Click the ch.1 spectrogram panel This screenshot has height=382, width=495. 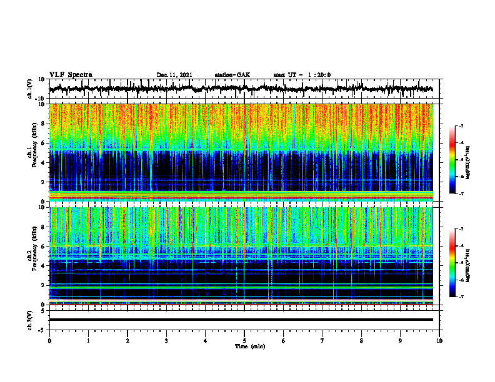point(241,152)
